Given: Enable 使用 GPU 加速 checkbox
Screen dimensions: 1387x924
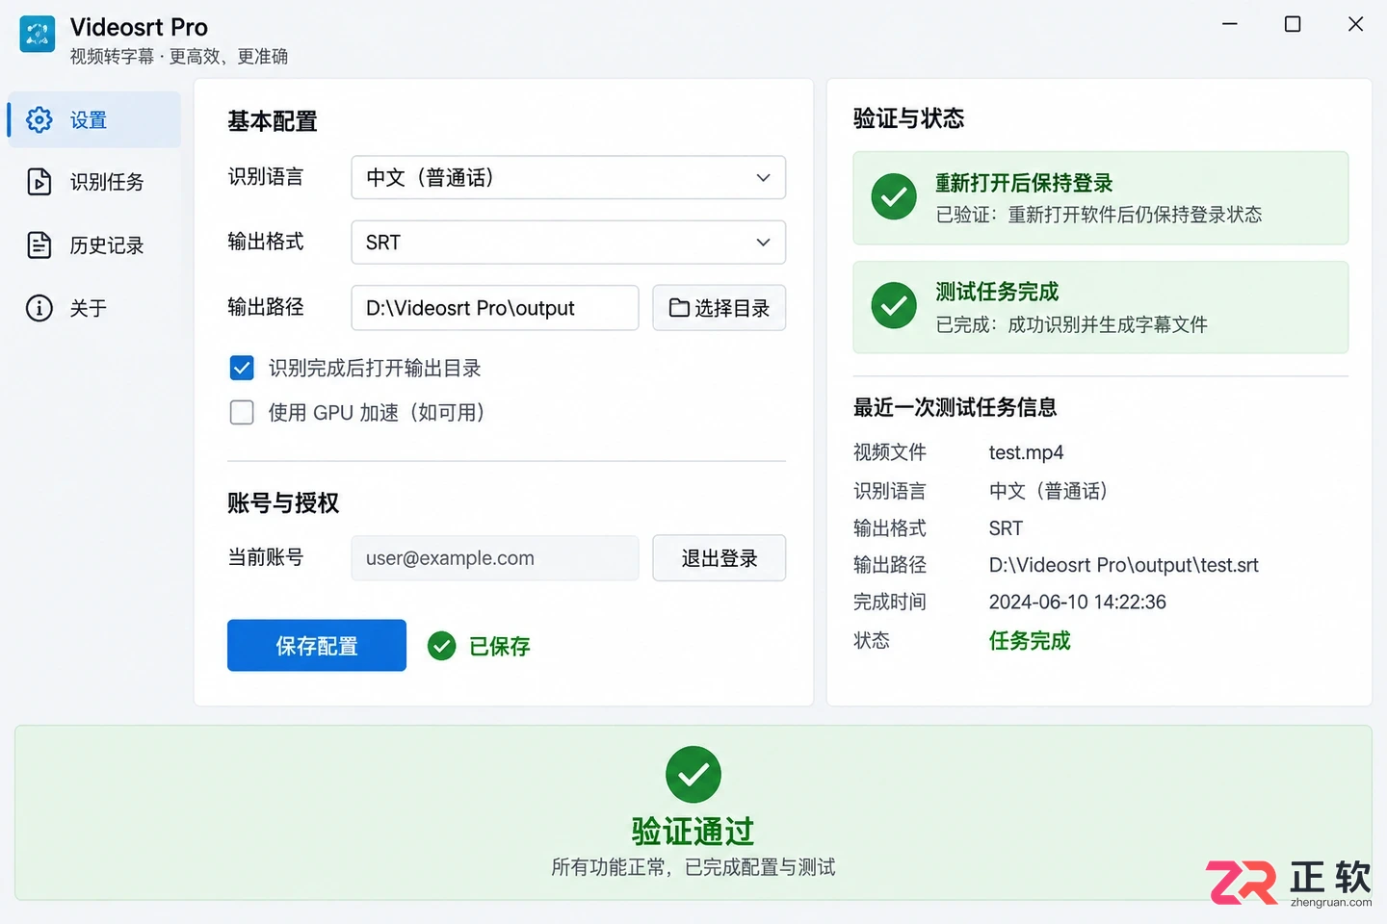Looking at the screenshot, I should pyautogui.click(x=242, y=413).
